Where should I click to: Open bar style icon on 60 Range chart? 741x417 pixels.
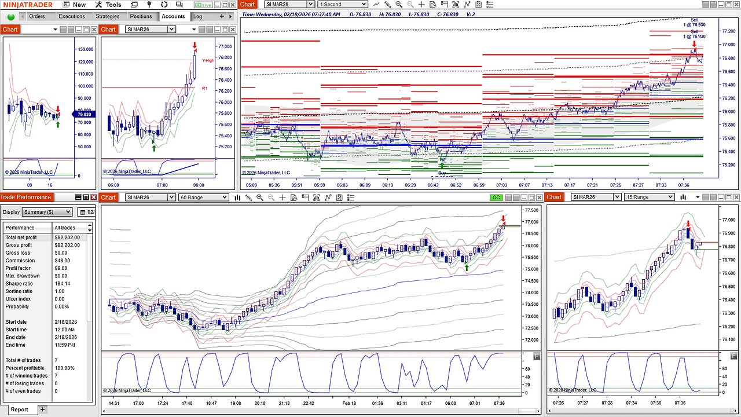click(237, 197)
